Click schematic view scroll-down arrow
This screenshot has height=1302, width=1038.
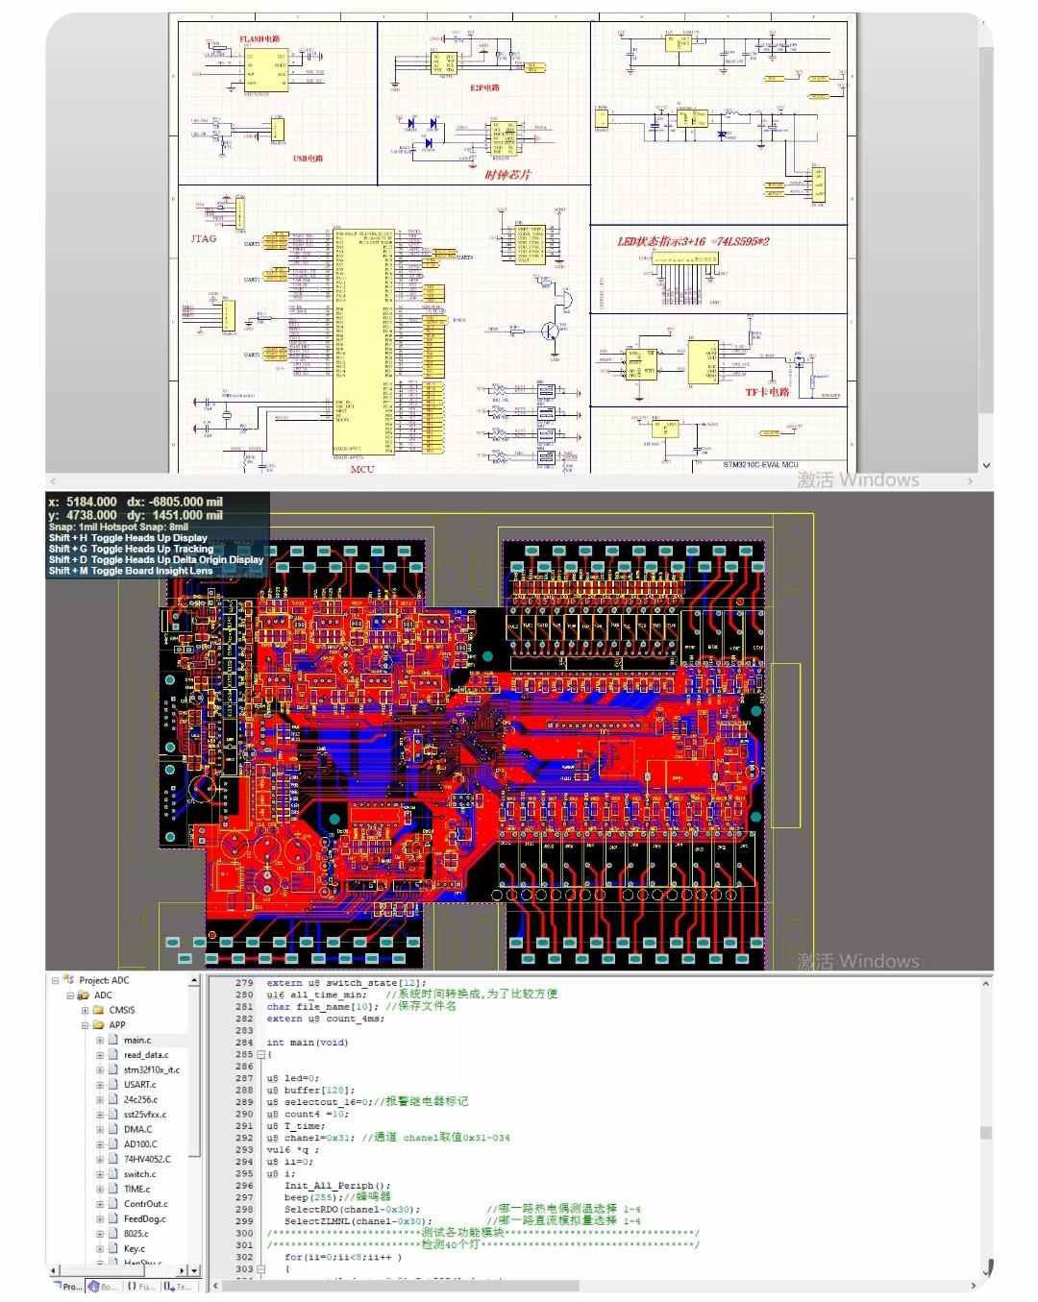(x=985, y=465)
